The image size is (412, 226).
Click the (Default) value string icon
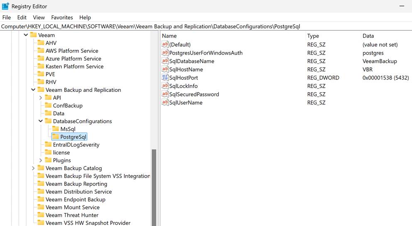[165, 45]
